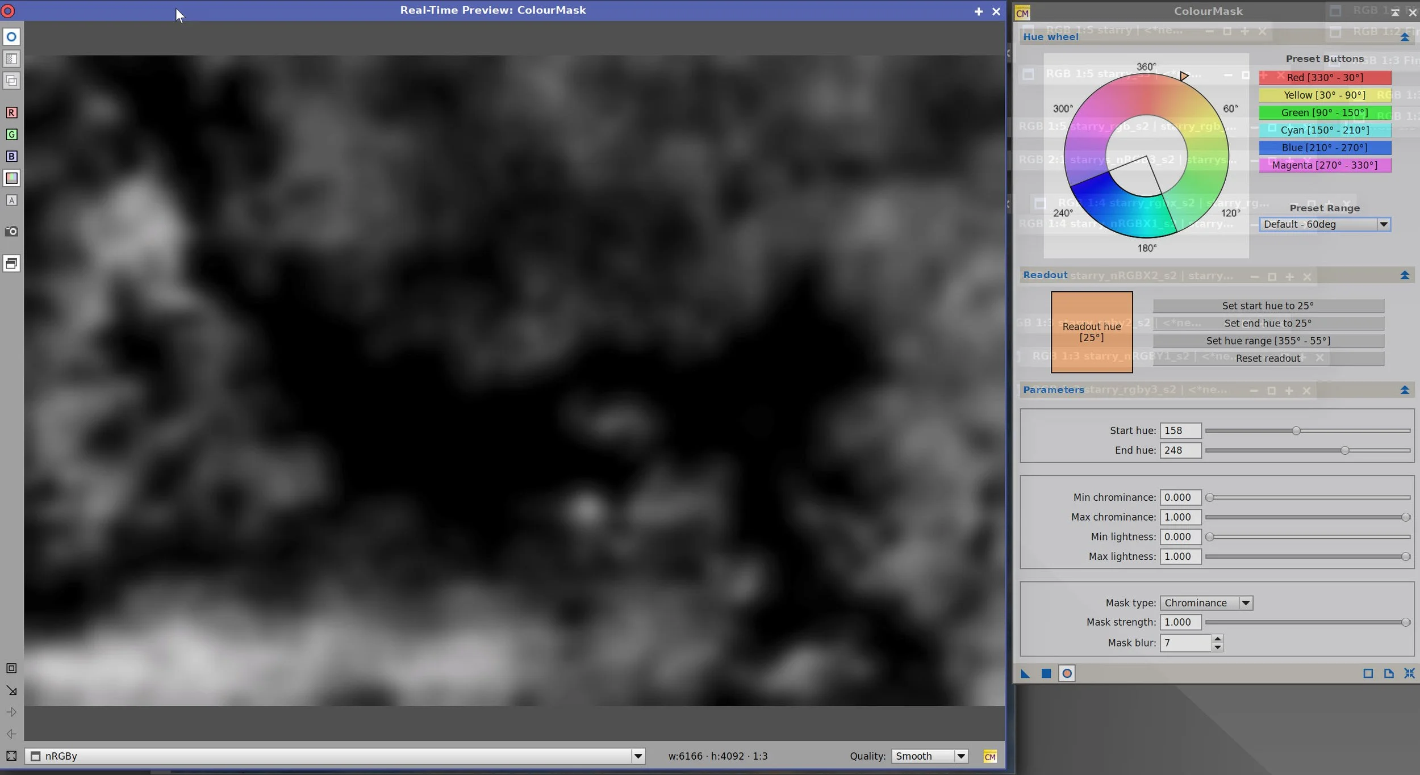Show the blue channel in the preview

[x=11, y=156]
